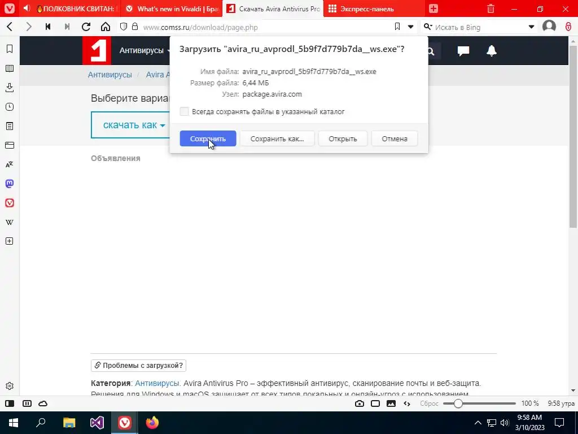
Task: Reload the current page
Action: (x=86, y=27)
